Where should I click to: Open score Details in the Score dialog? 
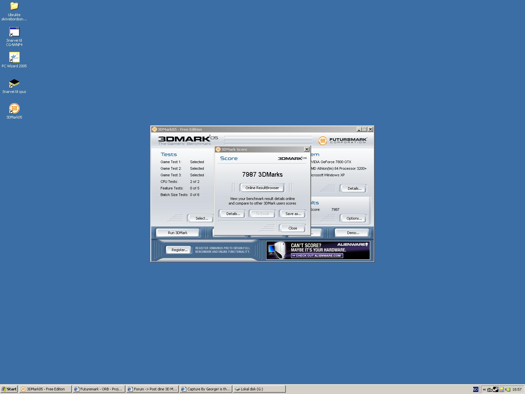pos(233,214)
